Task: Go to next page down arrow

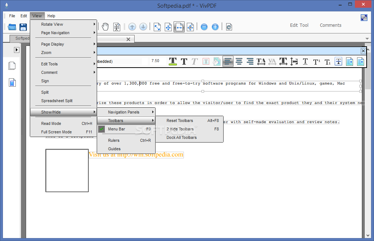Action: point(143,27)
